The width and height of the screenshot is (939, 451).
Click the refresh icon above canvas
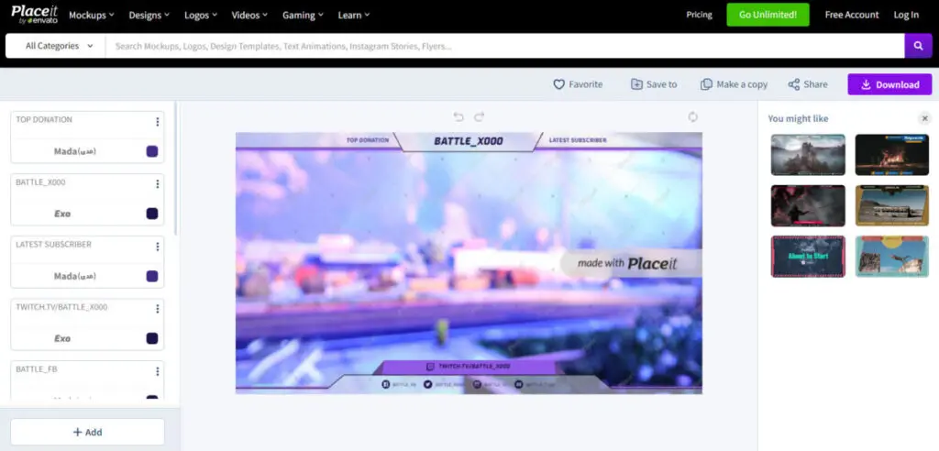693,116
